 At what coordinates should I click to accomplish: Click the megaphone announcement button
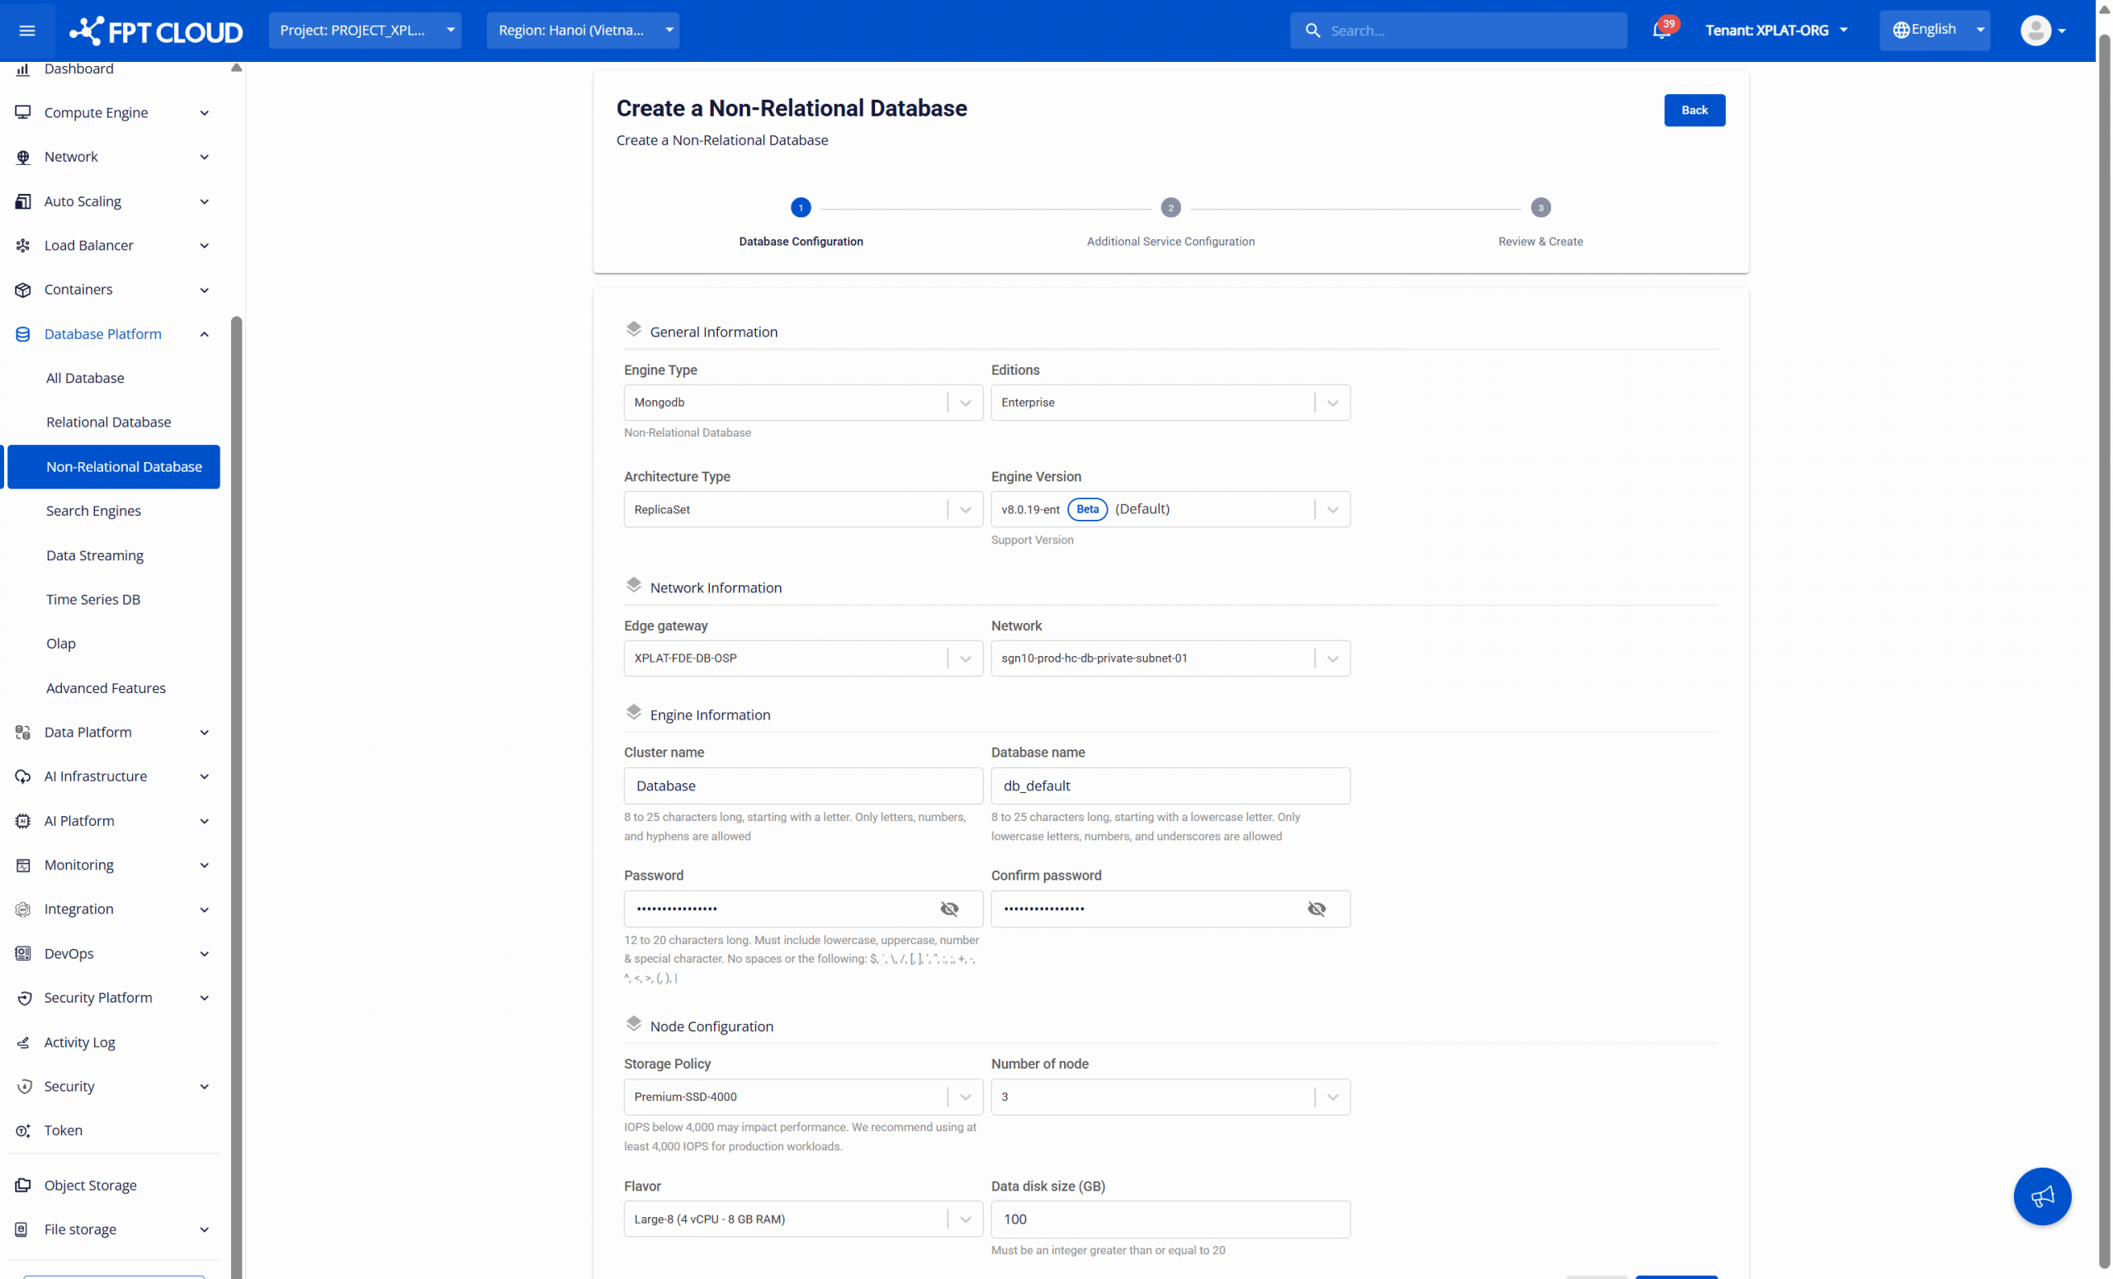click(x=2042, y=1196)
